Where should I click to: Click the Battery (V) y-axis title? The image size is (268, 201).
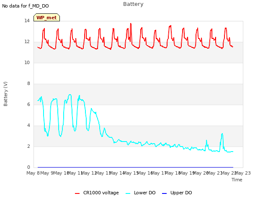pyautogui.click(x=5, y=94)
